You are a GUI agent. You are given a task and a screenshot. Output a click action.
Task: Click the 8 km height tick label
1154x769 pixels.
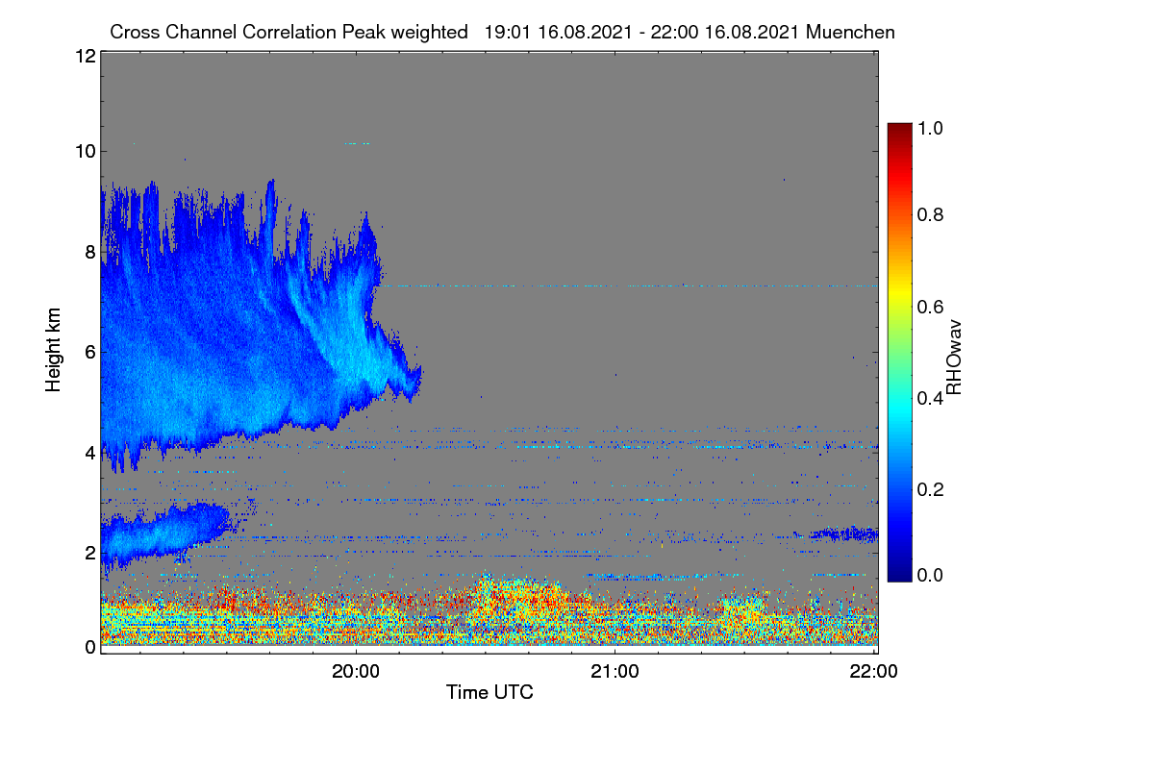pyautogui.click(x=89, y=252)
